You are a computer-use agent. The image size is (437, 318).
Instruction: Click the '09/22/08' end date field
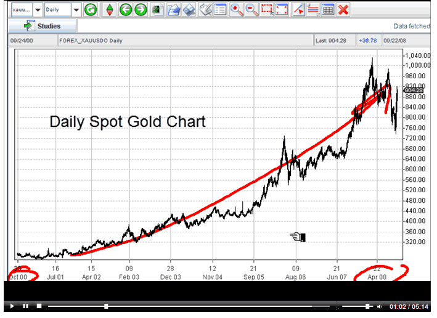click(x=406, y=41)
